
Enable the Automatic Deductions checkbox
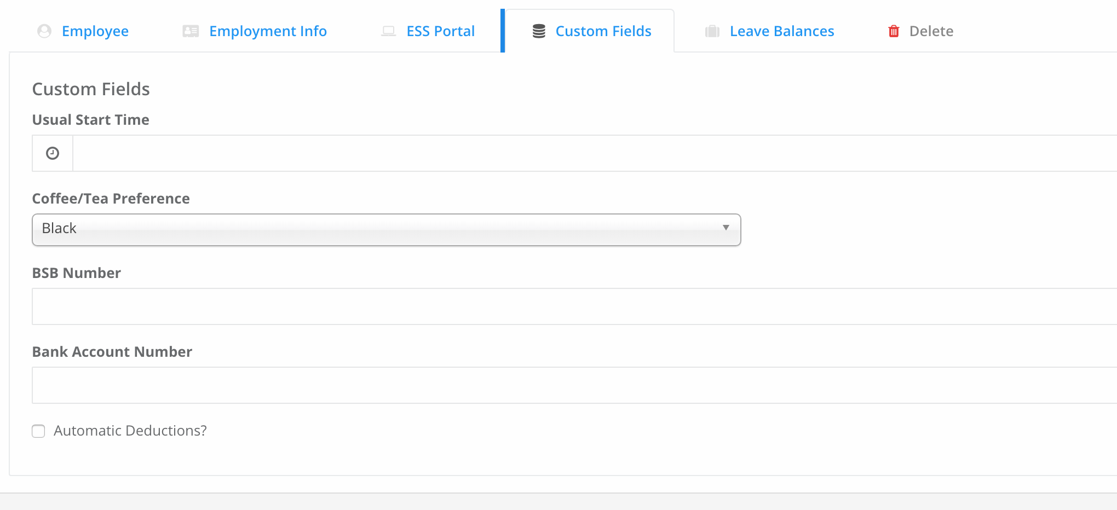[x=38, y=431]
